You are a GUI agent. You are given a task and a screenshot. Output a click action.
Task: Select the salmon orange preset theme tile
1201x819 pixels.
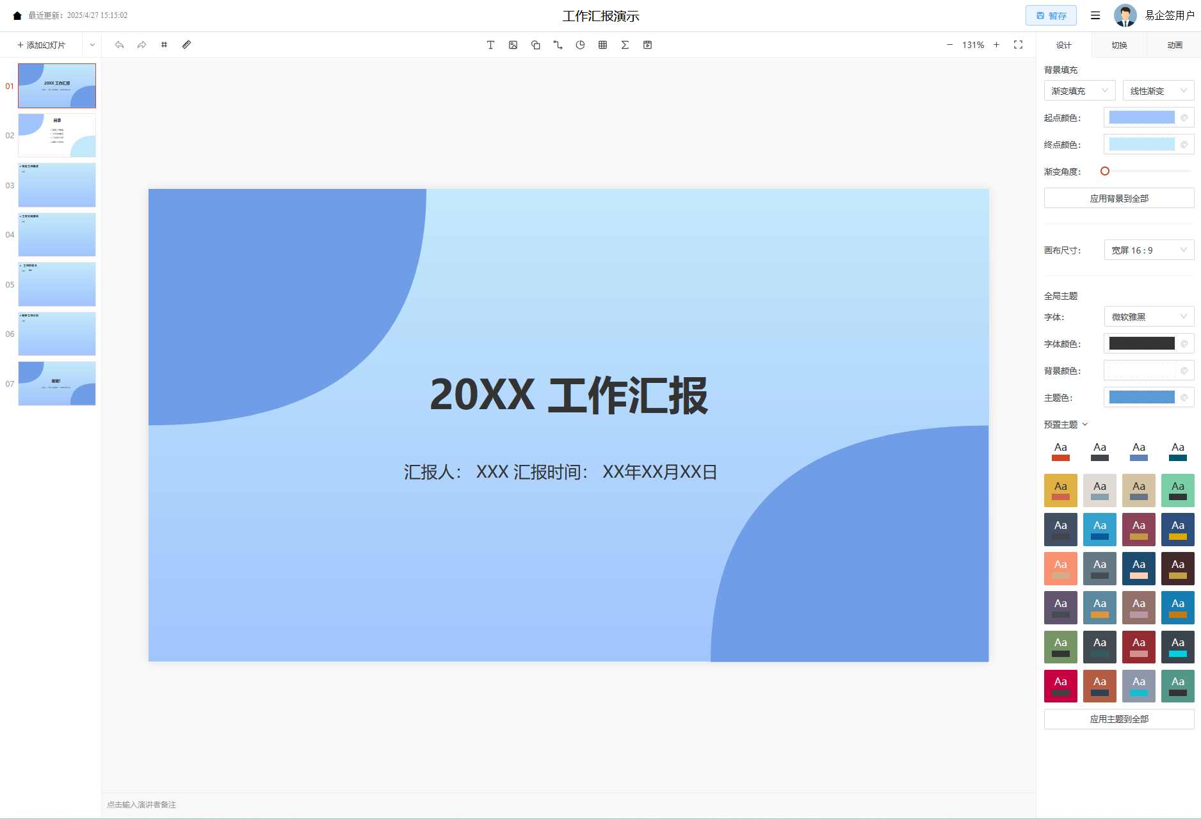(x=1060, y=569)
